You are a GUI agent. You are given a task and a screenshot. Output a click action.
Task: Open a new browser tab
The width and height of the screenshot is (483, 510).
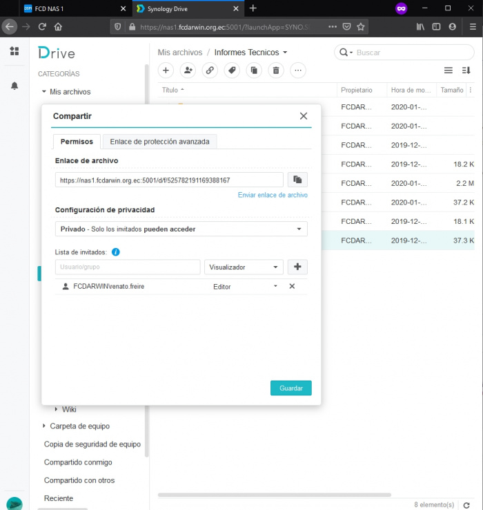(x=253, y=8)
